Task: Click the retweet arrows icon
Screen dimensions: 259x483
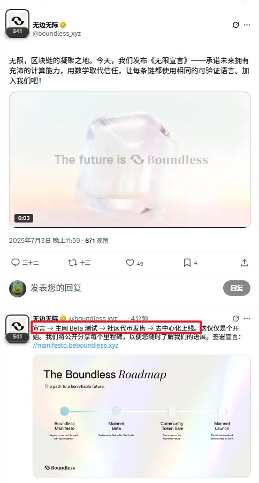Action: click(x=72, y=263)
